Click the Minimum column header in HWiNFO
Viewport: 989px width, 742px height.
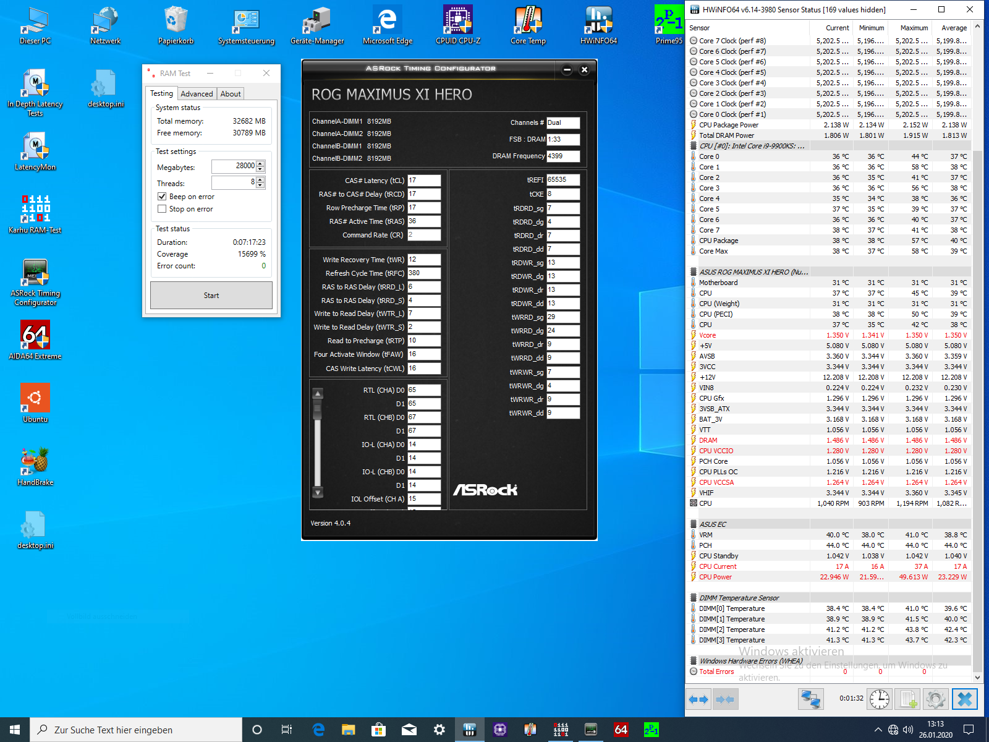tap(871, 28)
